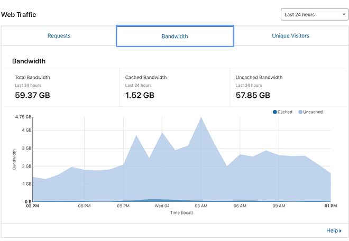Click the Web Traffic heading
349x241 pixels.
point(19,15)
